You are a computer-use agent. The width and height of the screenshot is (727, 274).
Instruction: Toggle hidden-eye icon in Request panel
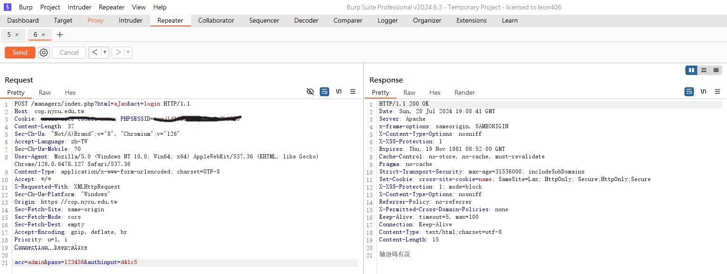tap(310, 91)
